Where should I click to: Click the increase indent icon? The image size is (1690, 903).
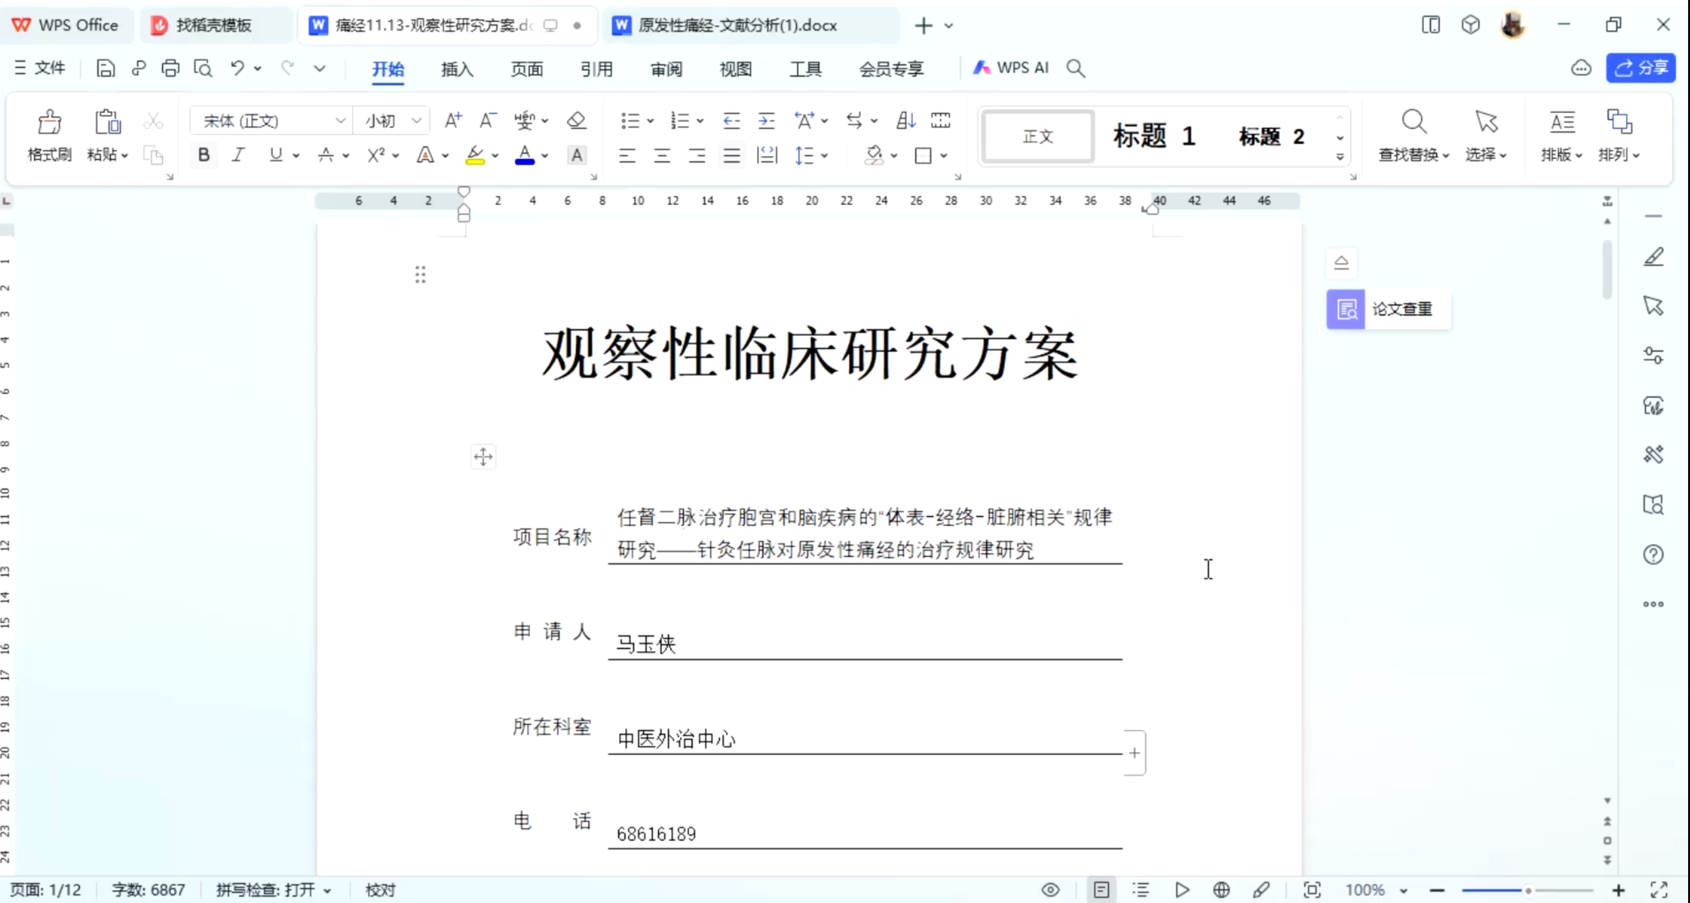(766, 121)
